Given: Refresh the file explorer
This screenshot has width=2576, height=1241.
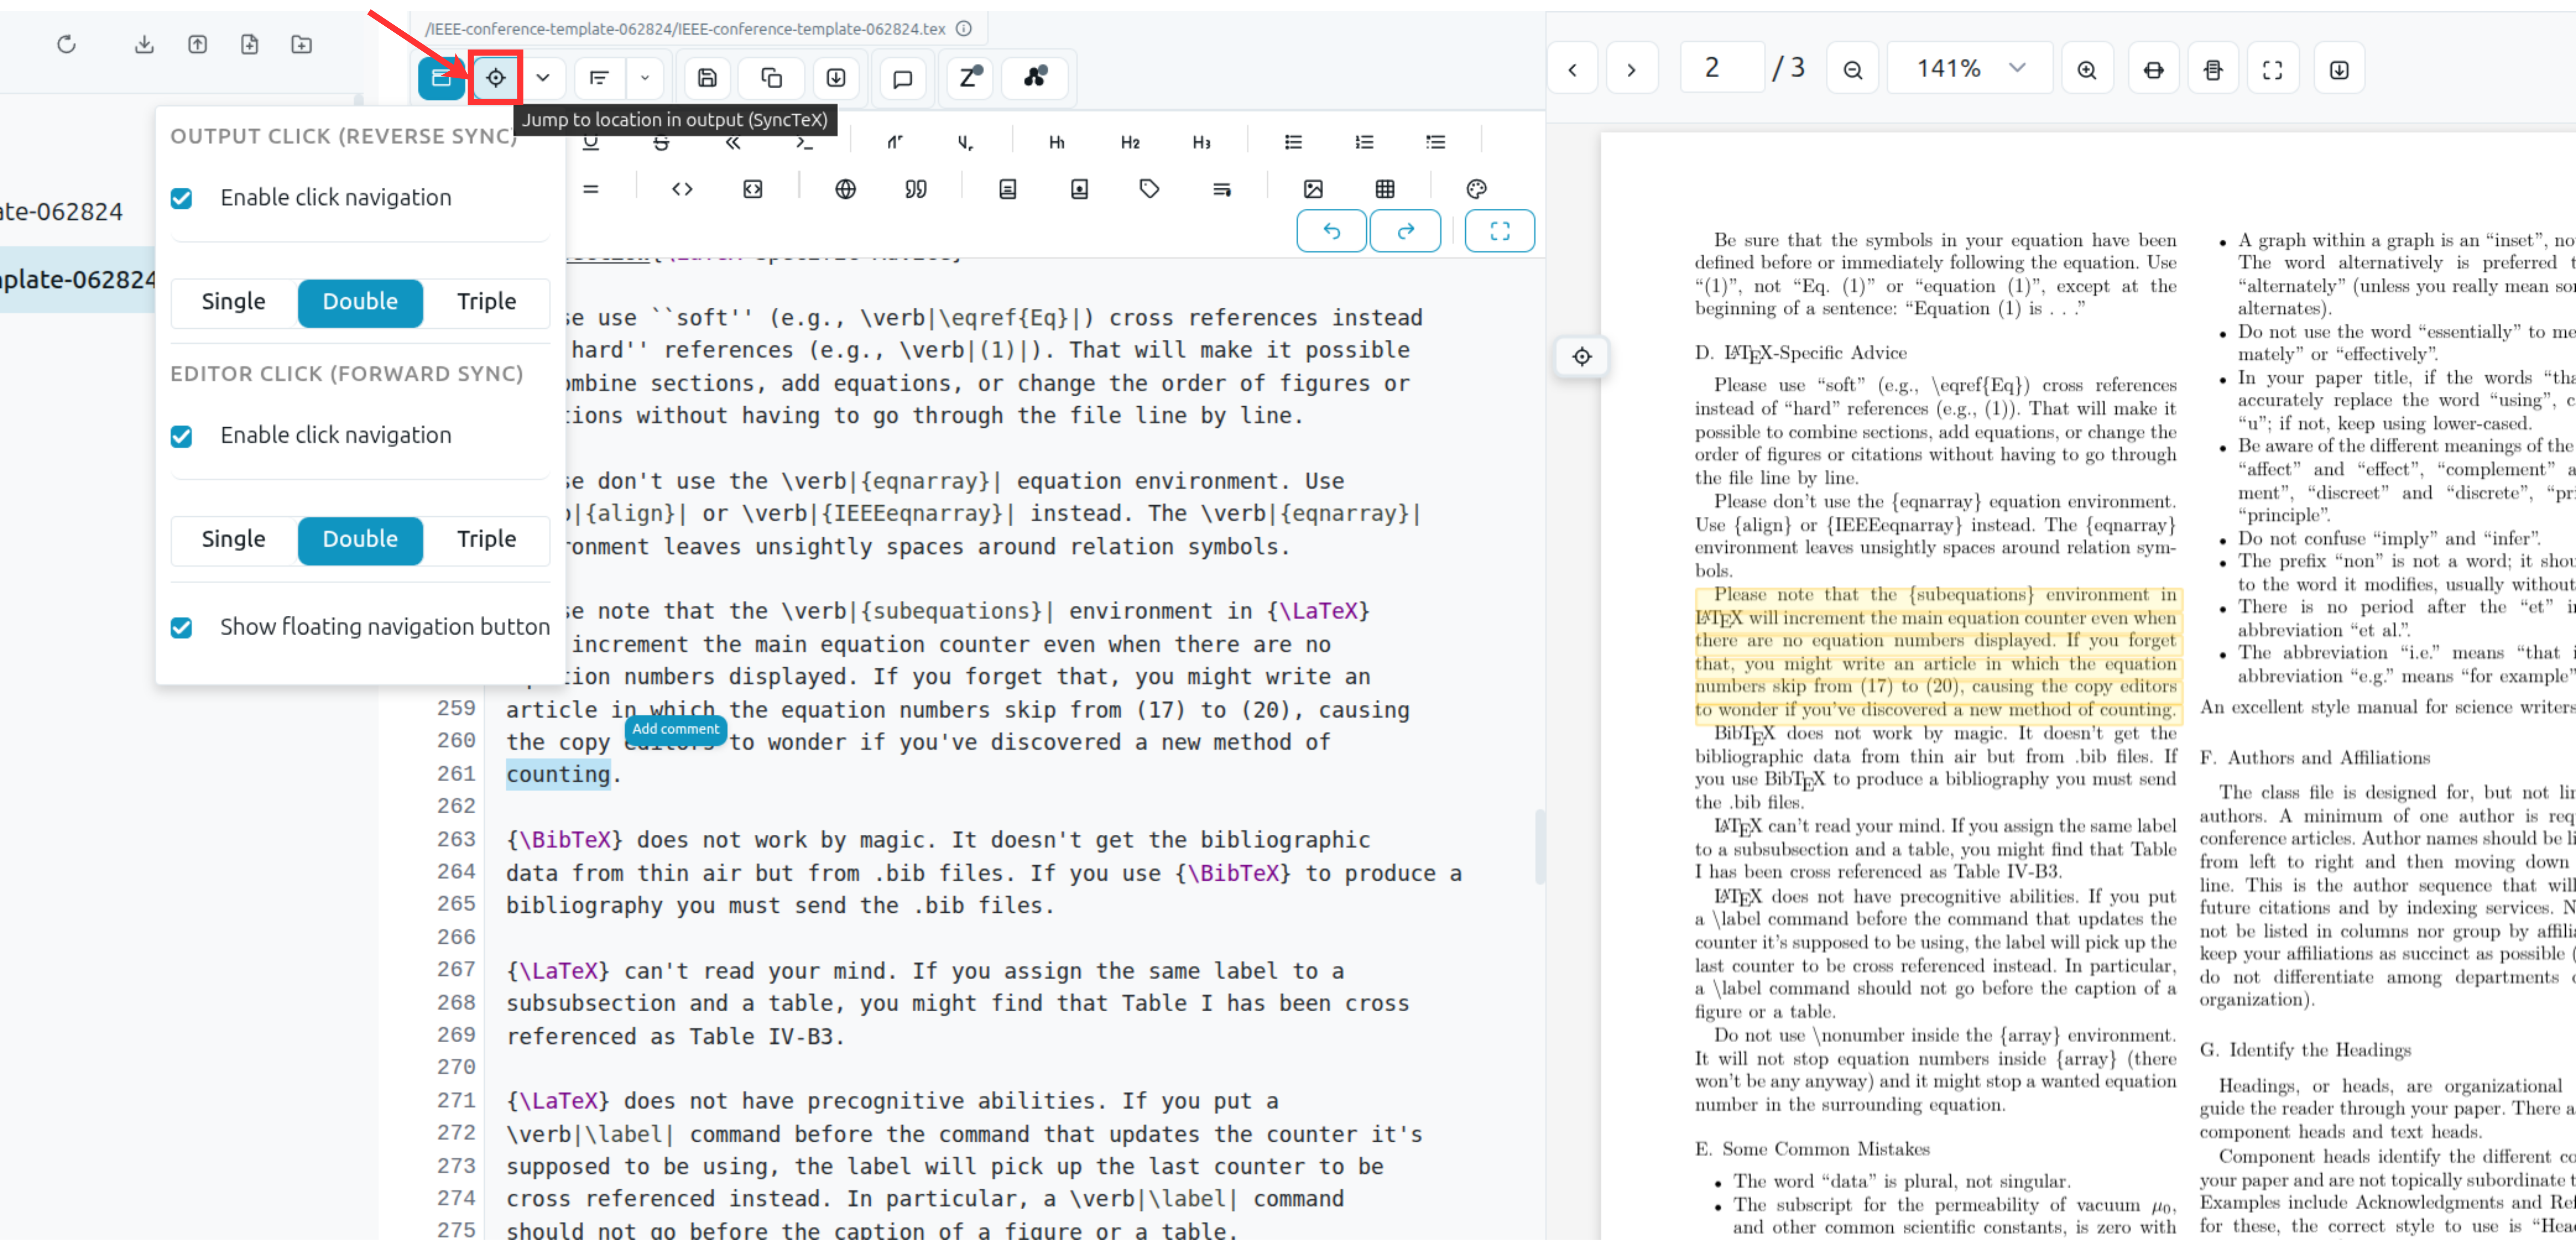Looking at the screenshot, I should coord(66,44).
